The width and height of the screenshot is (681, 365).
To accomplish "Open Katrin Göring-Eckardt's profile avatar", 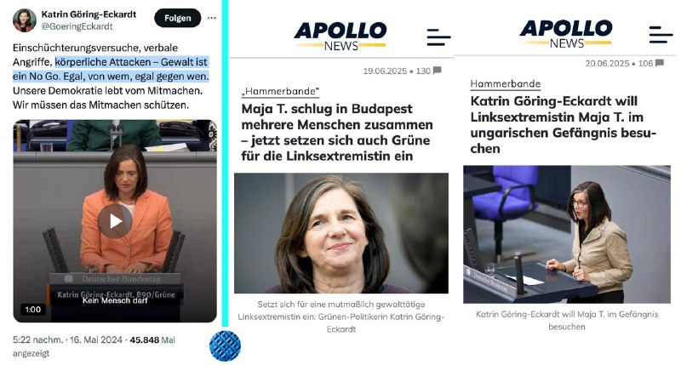I will [25, 20].
